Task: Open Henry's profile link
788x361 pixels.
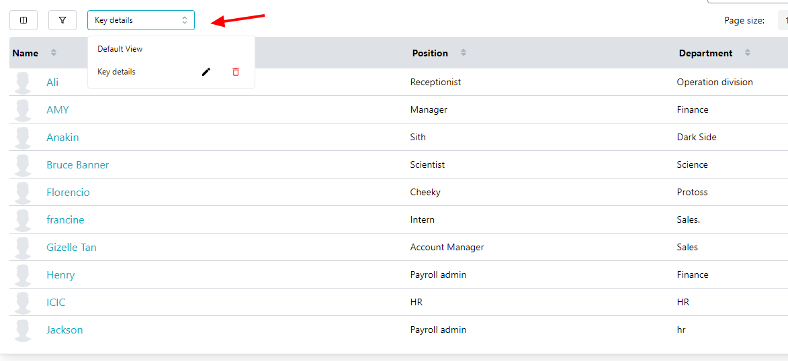Action: pos(61,275)
